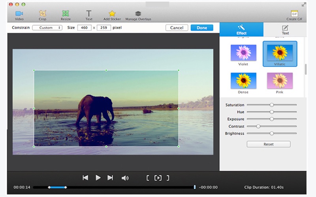Image resolution: width=316 pixels, height=197 pixels.
Task: Reset the effect adjustments
Action: (x=268, y=145)
